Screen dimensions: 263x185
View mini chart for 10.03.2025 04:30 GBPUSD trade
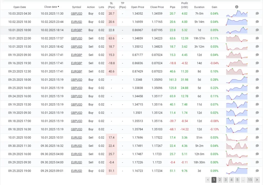(237, 14)
